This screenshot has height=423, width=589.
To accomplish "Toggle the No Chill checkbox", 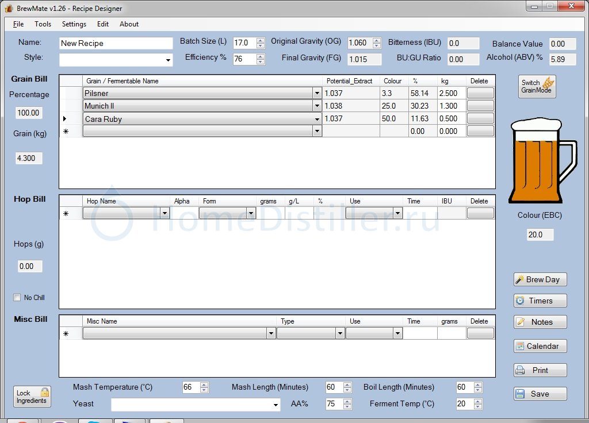I will point(17,298).
